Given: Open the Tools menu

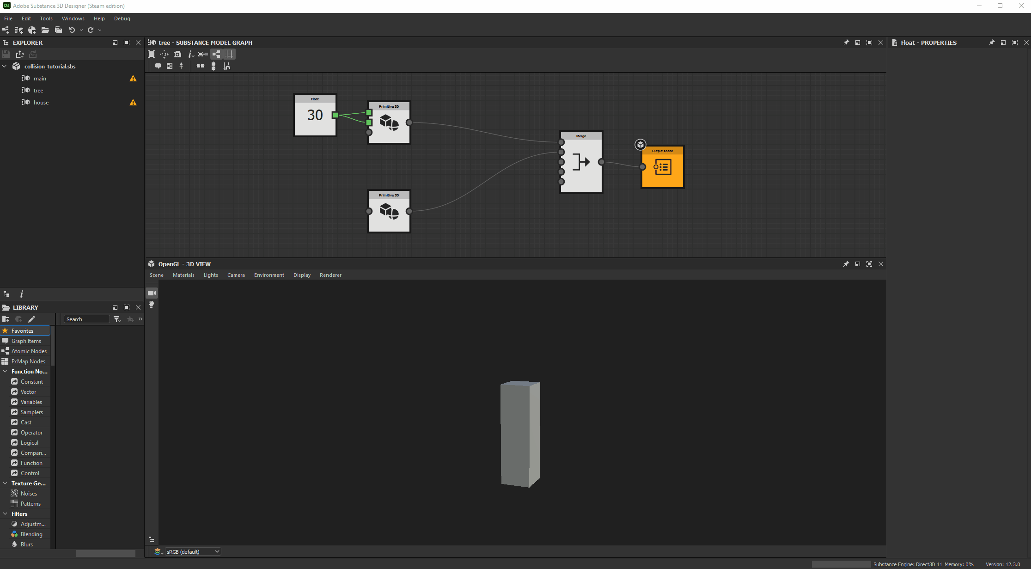Looking at the screenshot, I should [46, 18].
